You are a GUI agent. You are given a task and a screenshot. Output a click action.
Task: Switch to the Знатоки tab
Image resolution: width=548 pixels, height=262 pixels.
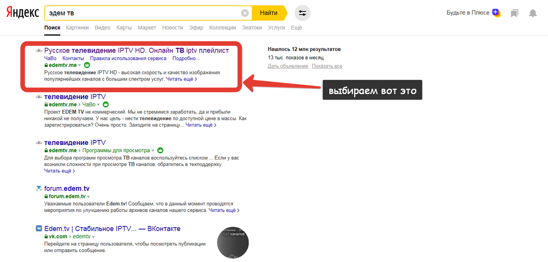coord(252,28)
